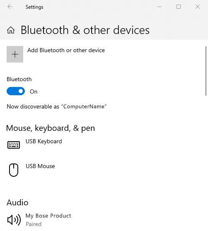Open Settings home via house icon
Image resolution: width=208 pixels, height=231 pixels.
11,30
